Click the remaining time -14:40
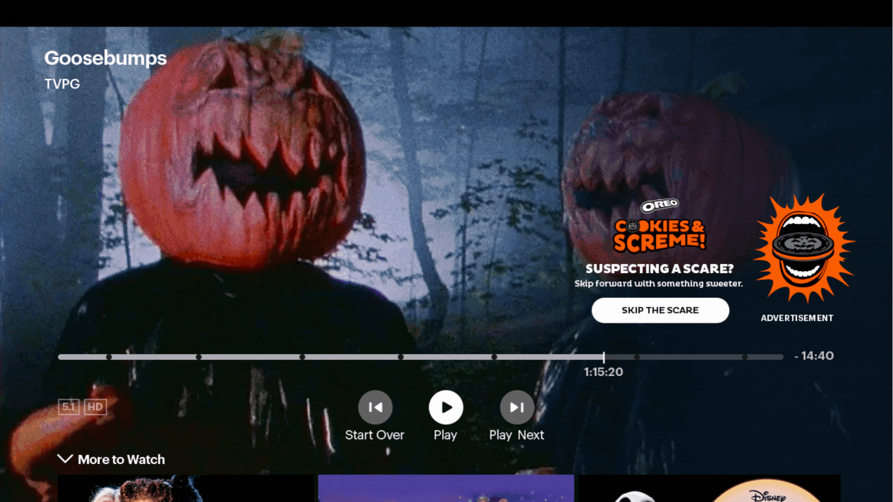This screenshot has height=502, width=893. coord(814,356)
